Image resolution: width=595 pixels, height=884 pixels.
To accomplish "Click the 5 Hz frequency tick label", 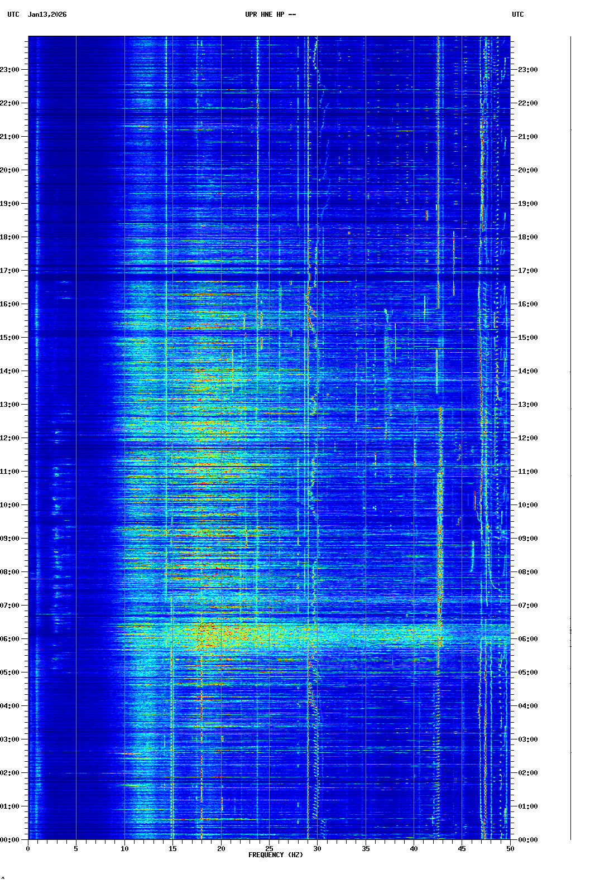I will (76, 849).
